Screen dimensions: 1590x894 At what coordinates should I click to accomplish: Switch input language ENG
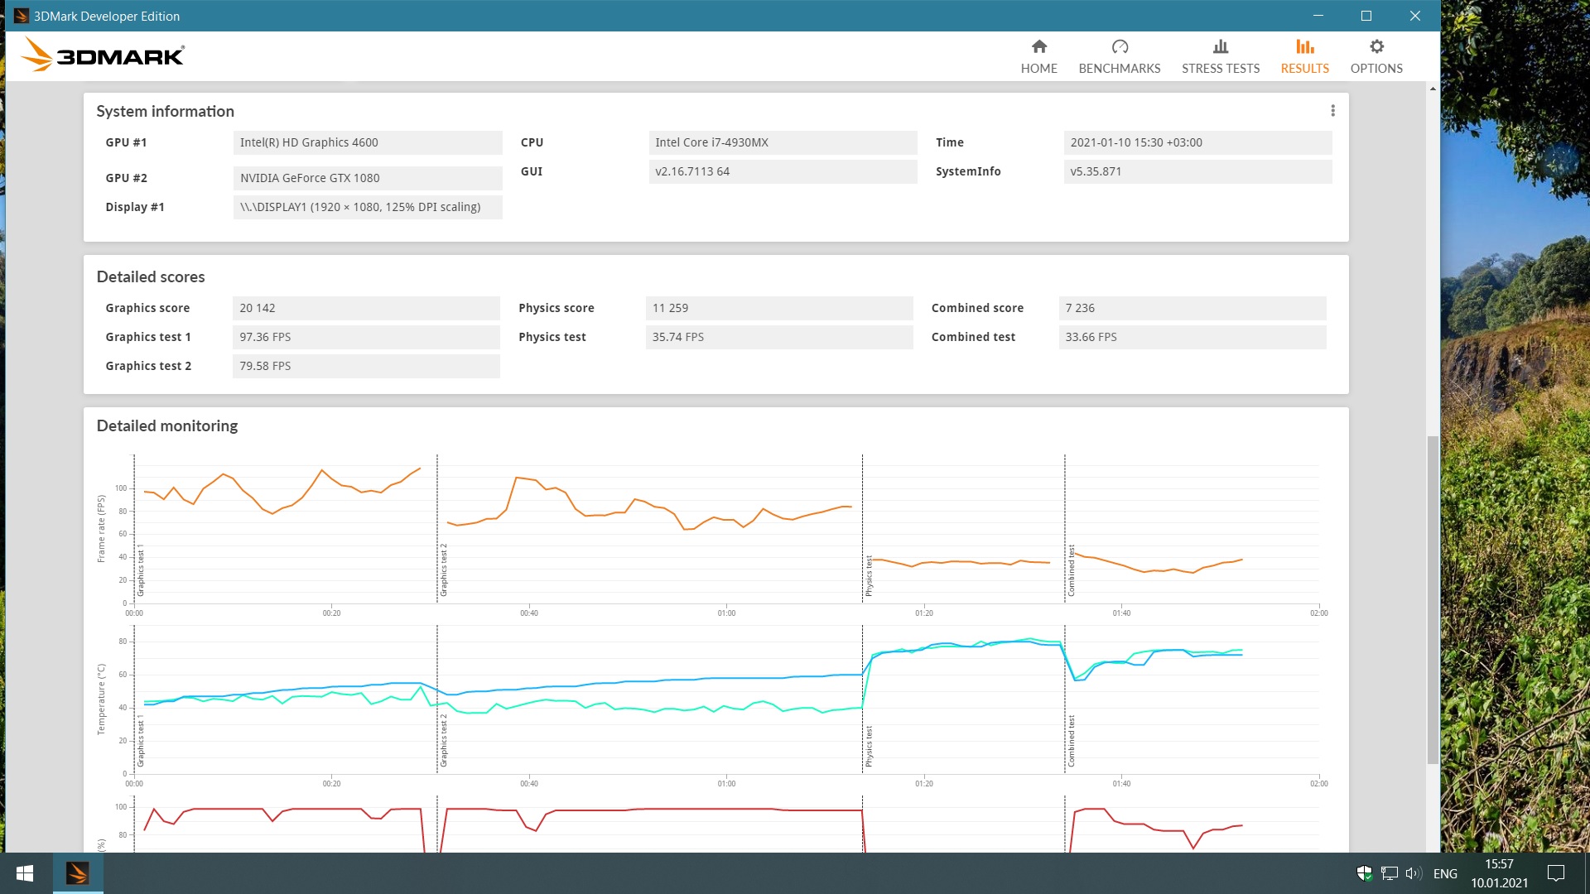click(x=1445, y=874)
